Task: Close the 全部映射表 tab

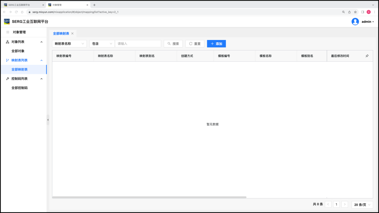Action: [72, 34]
